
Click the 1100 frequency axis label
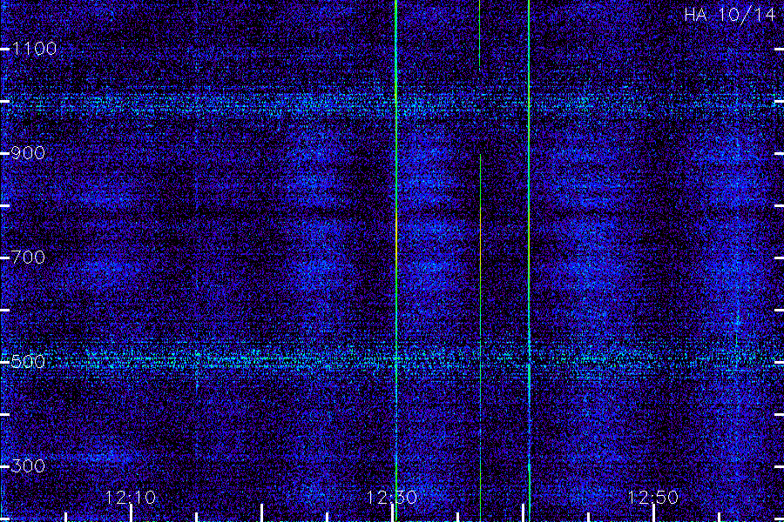pyautogui.click(x=33, y=49)
